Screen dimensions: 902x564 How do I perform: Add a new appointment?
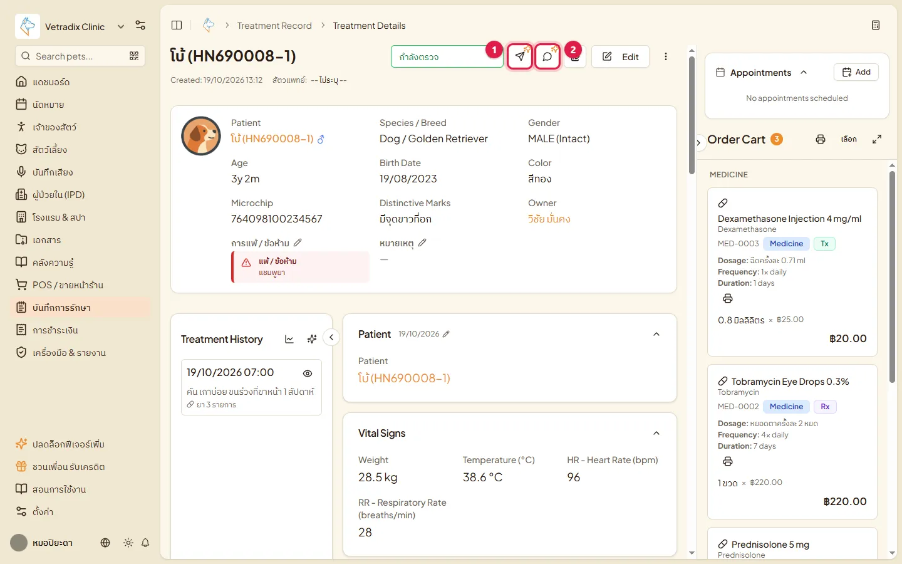[856, 72]
